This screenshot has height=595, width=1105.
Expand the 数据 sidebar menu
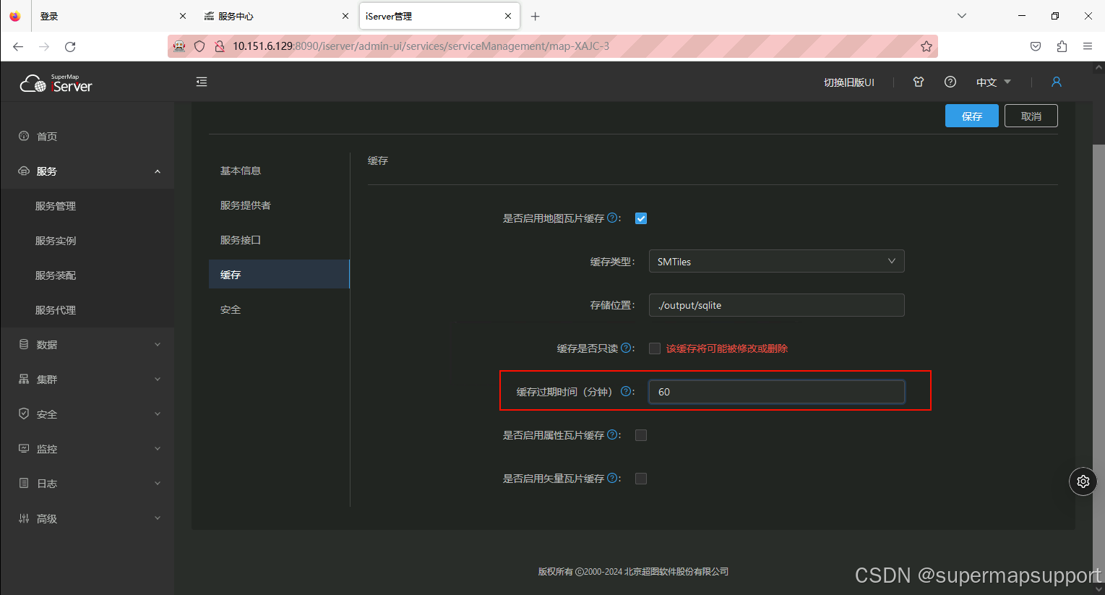(87, 345)
